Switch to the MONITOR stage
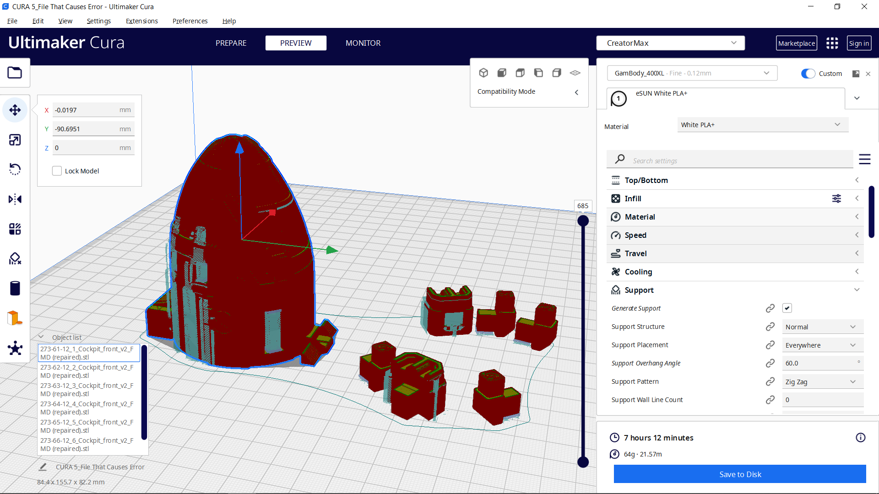The height and width of the screenshot is (494, 879). [x=363, y=43]
